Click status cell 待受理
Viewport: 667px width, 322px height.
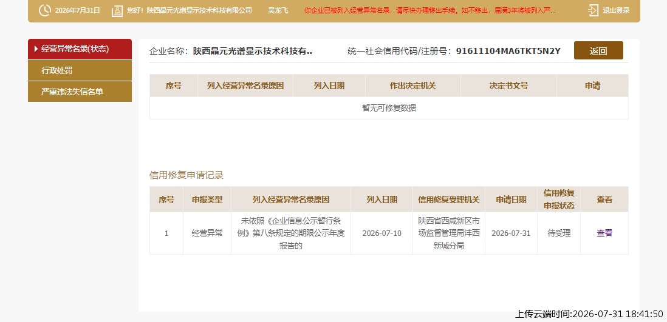[559, 233]
